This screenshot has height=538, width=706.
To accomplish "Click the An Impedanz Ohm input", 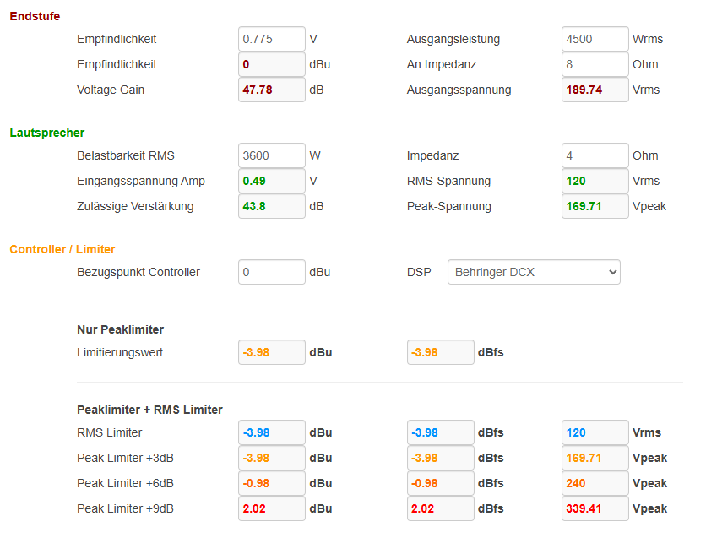I will coord(595,64).
